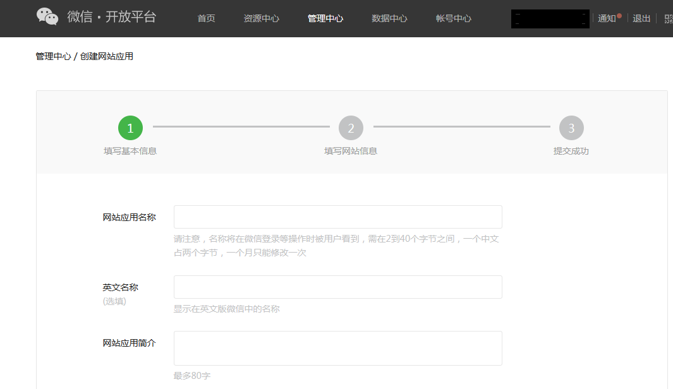
Task: Select the gray step 3 circle
Action: pyautogui.click(x=571, y=128)
